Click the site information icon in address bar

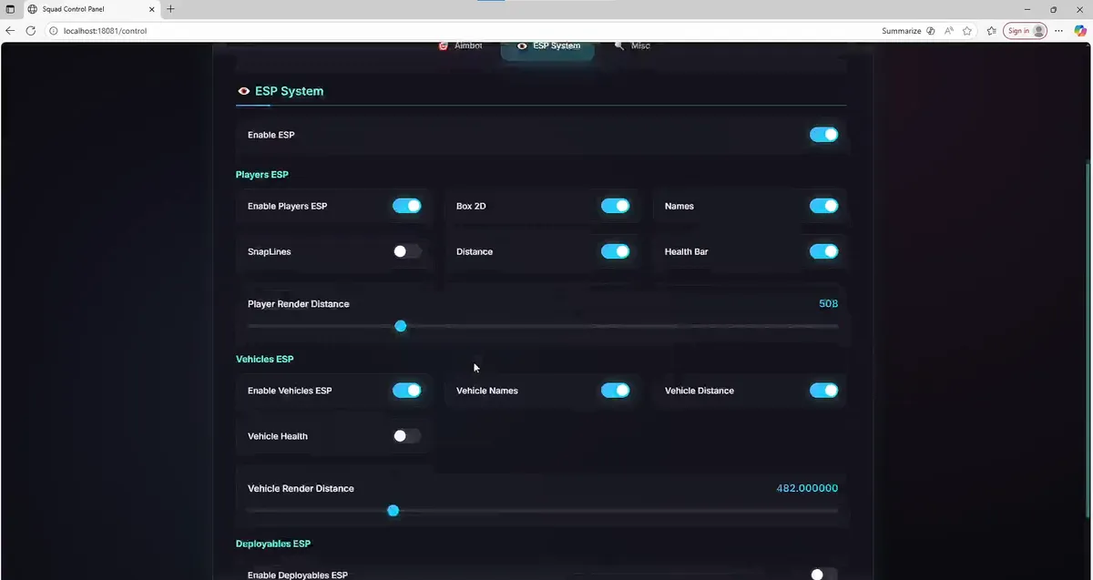[53, 30]
